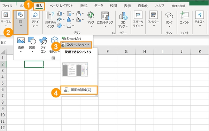The image size is (209, 131).
Task: Click the ピボットグラフ icon
Action: click(x=105, y=15)
